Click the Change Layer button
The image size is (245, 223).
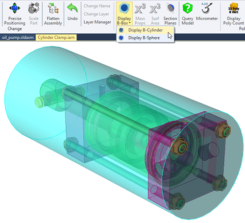97,14
